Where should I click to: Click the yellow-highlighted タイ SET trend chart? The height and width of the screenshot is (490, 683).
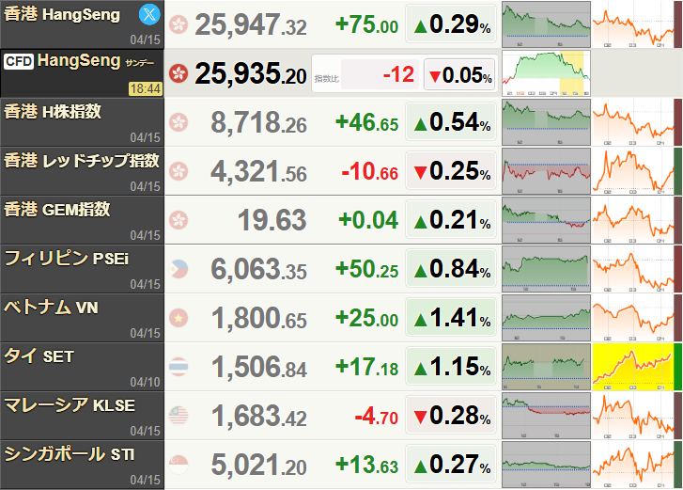point(633,367)
